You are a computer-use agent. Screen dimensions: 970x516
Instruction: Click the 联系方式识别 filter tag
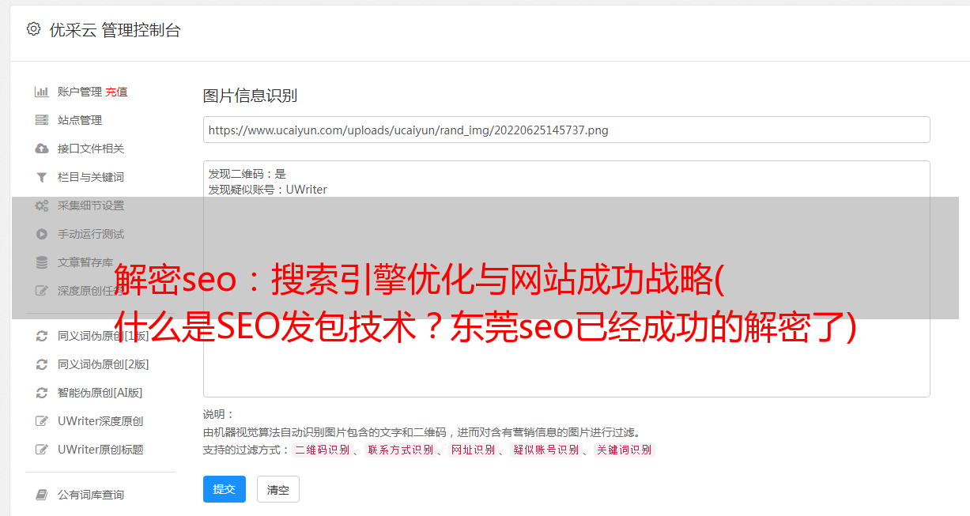(400, 450)
